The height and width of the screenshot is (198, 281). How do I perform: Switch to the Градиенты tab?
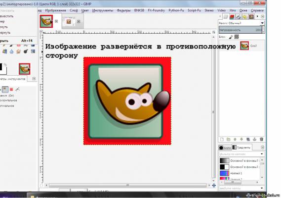242,148
